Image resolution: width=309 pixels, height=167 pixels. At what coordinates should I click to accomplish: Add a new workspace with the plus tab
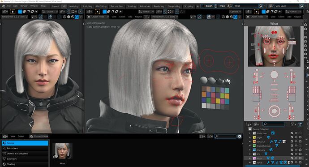coord(197,6)
